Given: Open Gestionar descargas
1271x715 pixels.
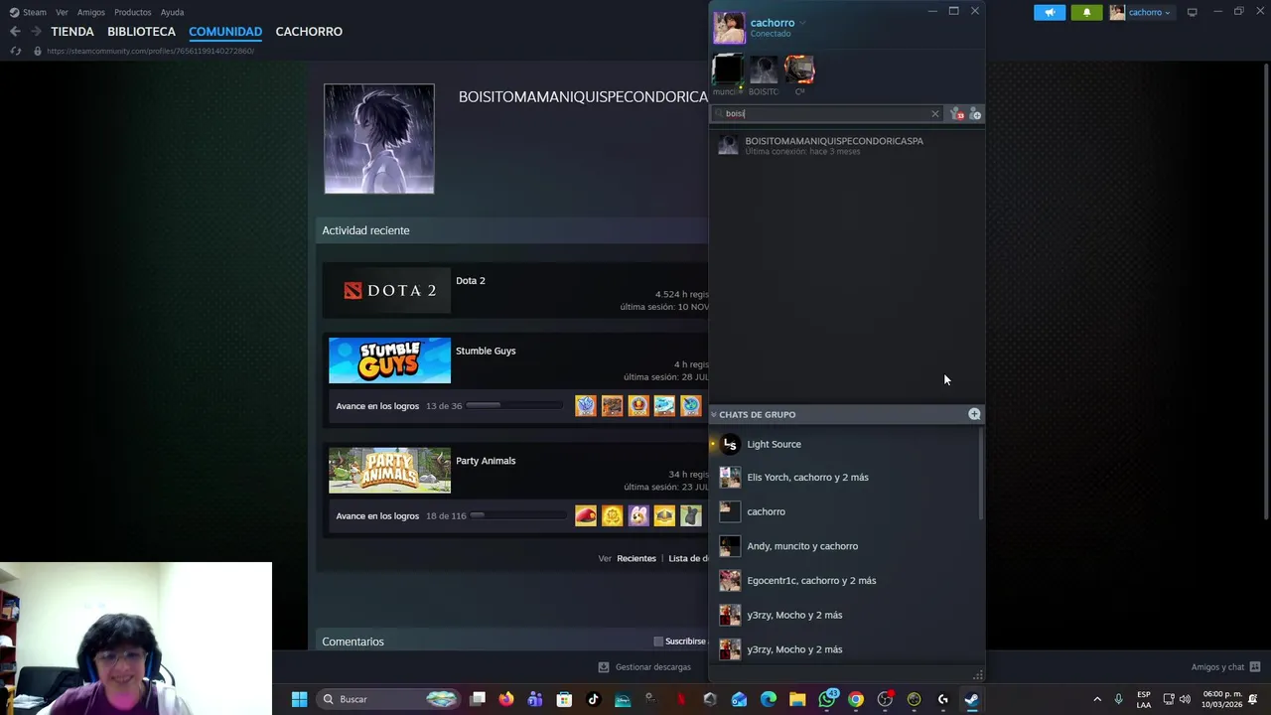Looking at the screenshot, I should coord(644,667).
